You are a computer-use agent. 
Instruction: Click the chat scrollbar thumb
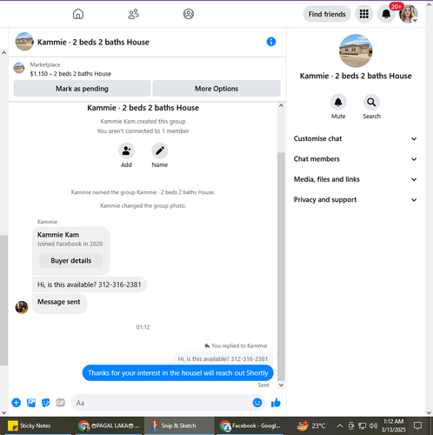point(281,266)
